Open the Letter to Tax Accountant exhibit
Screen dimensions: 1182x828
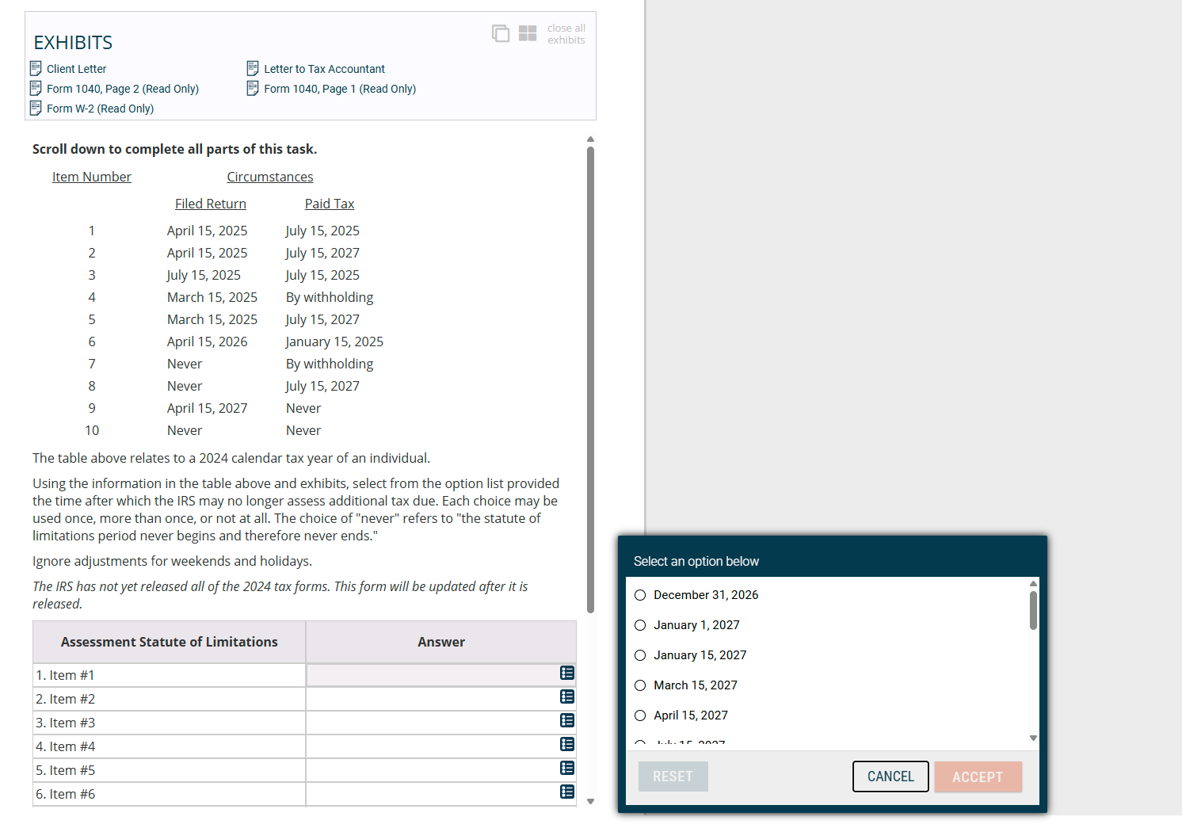[323, 68]
